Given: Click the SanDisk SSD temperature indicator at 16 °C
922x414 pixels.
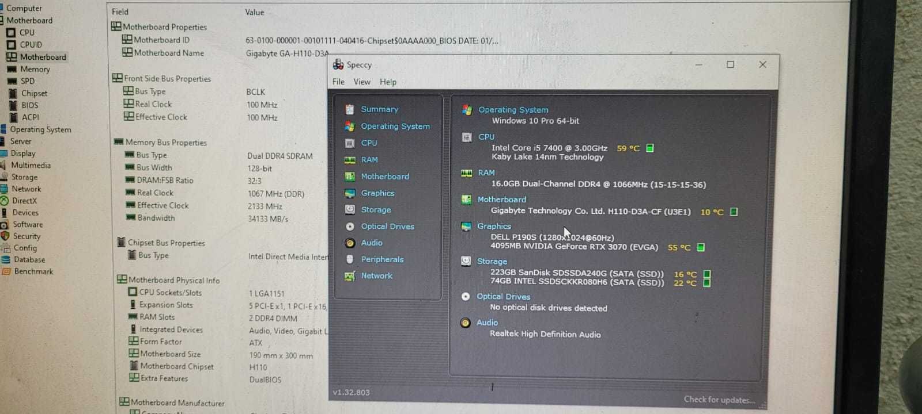Looking at the screenshot, I should pos(707,274).
